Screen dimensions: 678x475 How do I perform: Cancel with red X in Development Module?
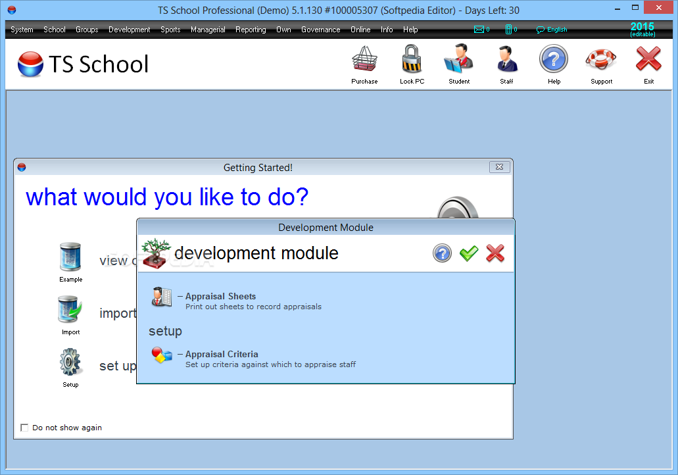click(495, 253)
